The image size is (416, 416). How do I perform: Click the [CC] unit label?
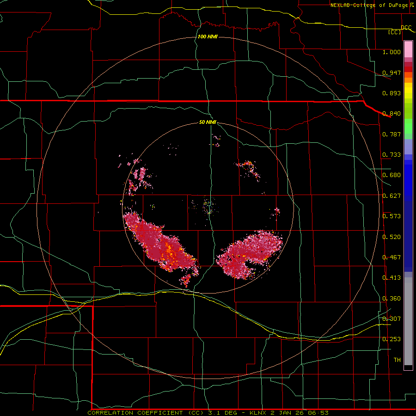(x=395, y=32)
